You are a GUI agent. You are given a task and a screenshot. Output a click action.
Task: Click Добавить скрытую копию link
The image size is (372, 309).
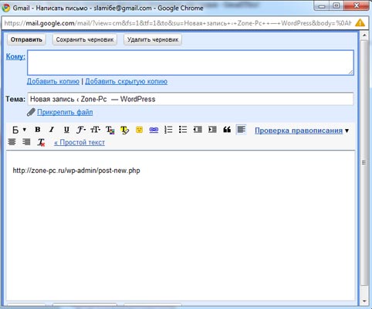[126, 81]
